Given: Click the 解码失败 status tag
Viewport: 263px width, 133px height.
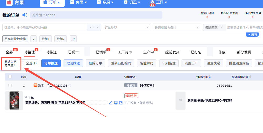Looking at the screenshot, I should 131,96.
